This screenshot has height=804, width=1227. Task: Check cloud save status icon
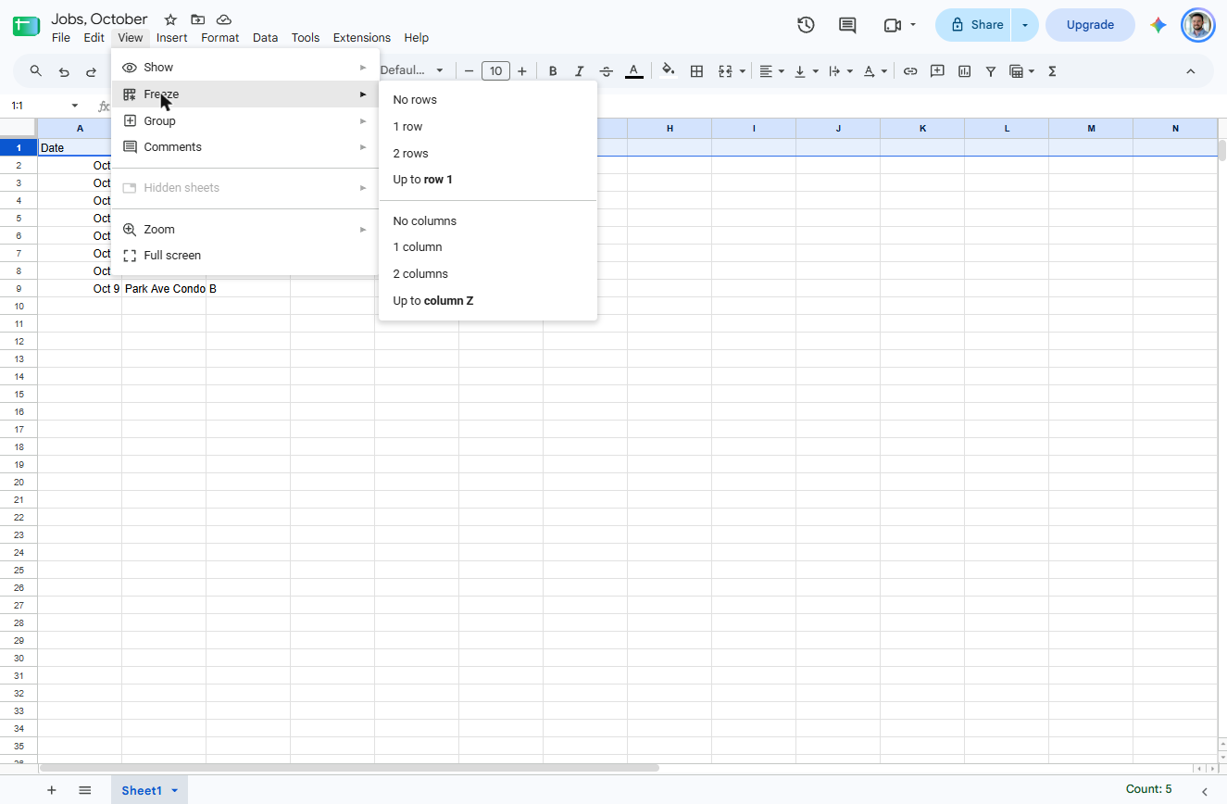click(x=224, y=19)
